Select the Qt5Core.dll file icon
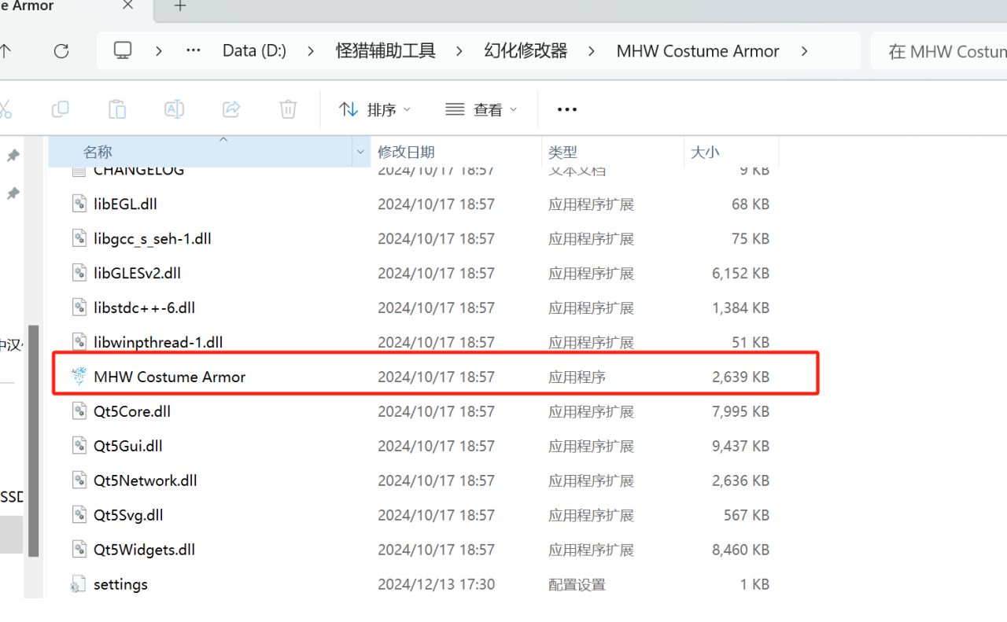The height and width of the screenshot is (622, 1007). click(x=79, y=411)
